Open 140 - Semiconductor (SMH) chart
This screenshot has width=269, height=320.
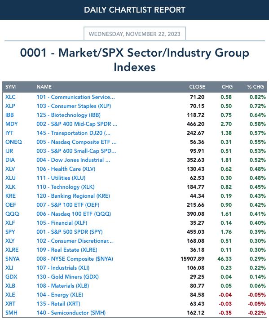[71, 312]
